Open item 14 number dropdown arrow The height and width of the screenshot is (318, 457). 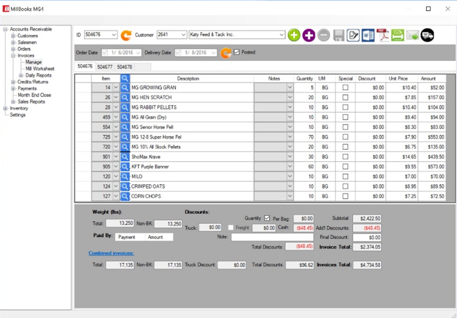[x=115, y=88]
